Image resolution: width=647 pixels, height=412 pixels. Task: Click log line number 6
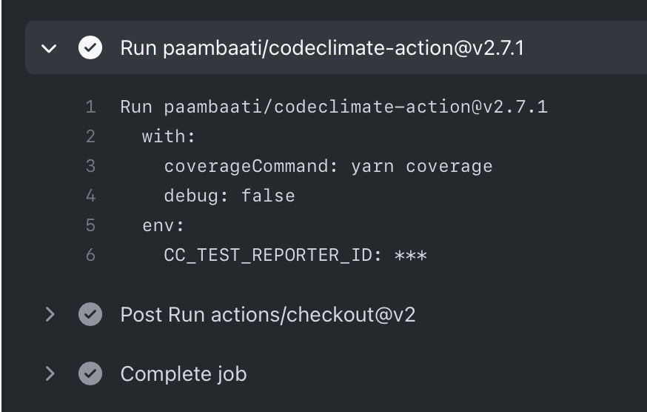click(x=91, y=256)
